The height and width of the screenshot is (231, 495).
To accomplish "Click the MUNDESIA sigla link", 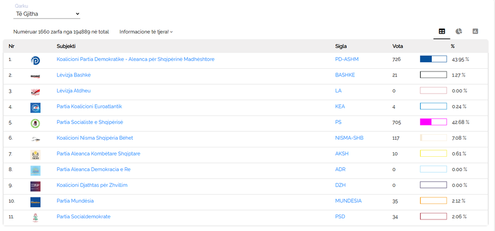I will coord(349,201).
